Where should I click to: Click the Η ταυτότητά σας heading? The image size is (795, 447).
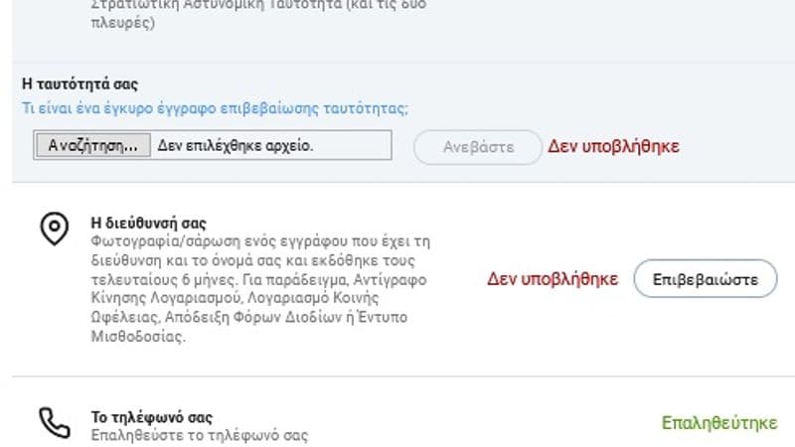(80, 84)
